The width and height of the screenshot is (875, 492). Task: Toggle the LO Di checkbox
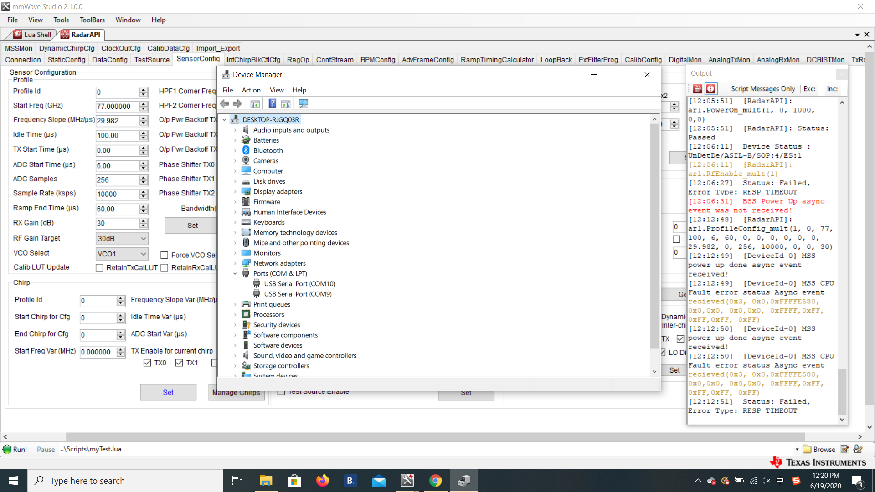tap(663, 353)
